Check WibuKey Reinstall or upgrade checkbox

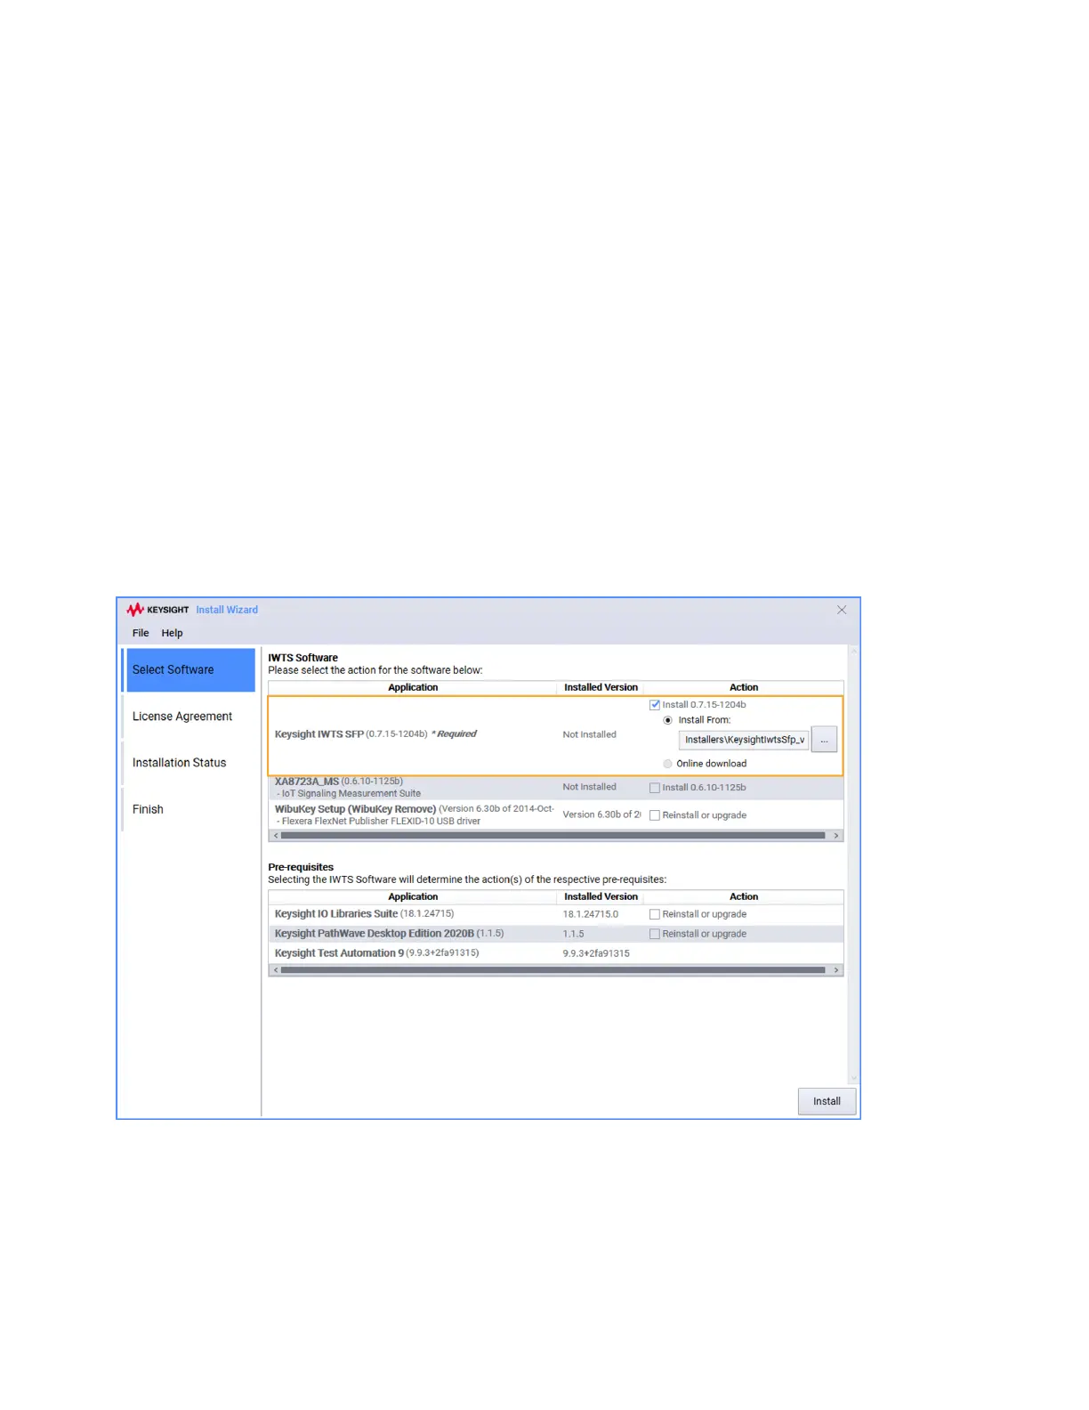(x=655, y=815)
